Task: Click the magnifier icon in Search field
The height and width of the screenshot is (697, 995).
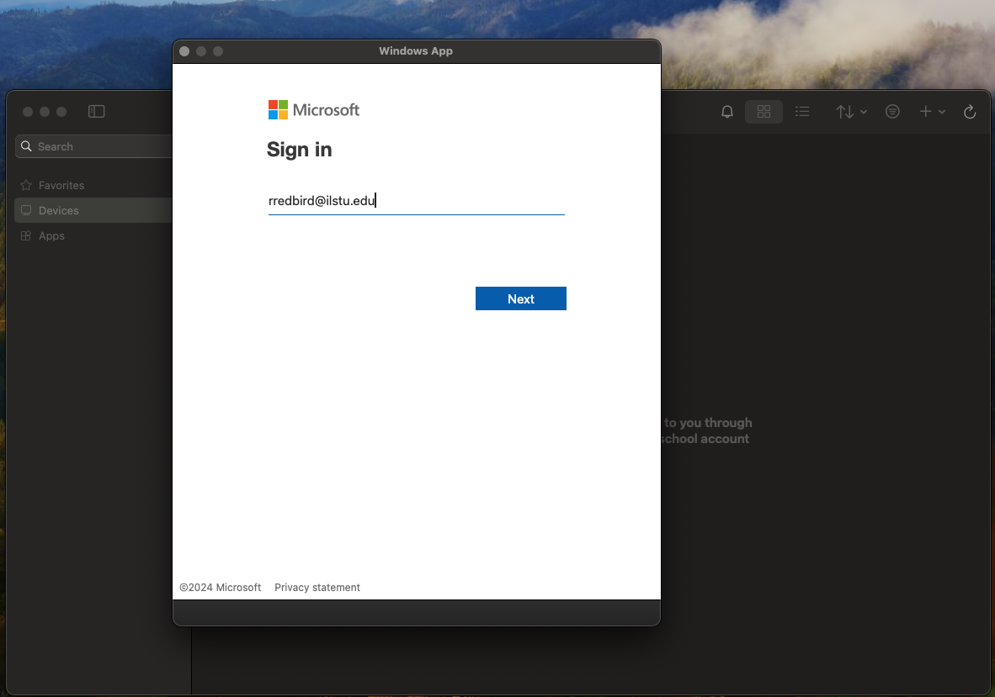Action: coord(26,146)
